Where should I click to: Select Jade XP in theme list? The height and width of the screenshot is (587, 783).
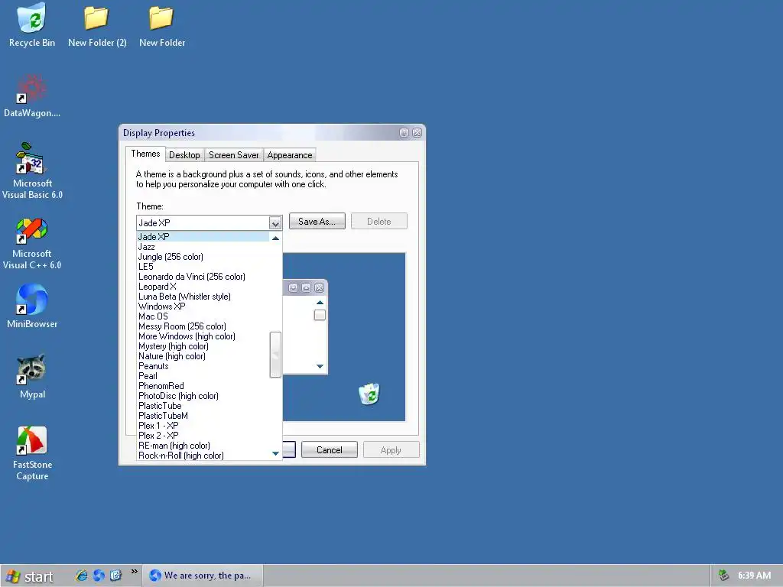coord(203,237)
